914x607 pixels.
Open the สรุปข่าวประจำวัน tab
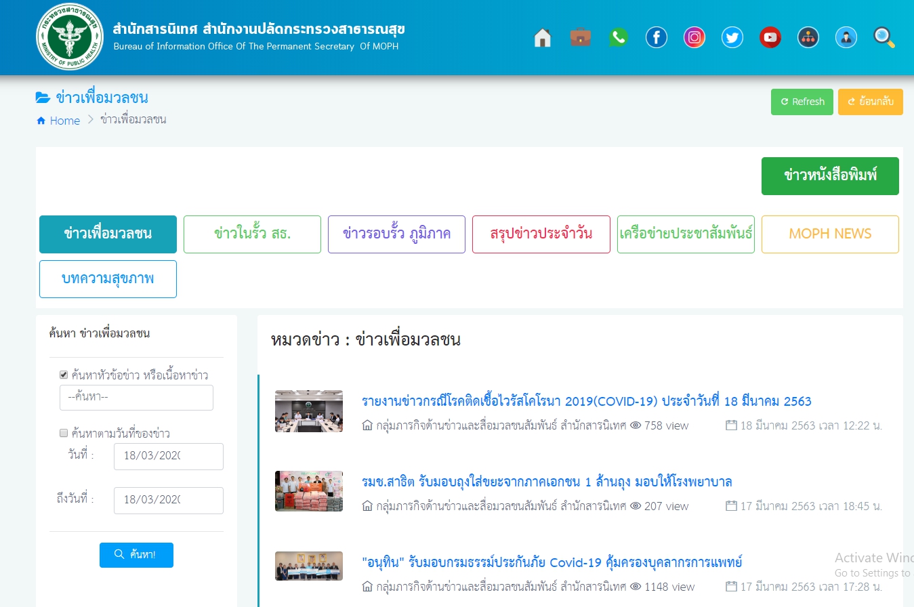click(541, 234)
